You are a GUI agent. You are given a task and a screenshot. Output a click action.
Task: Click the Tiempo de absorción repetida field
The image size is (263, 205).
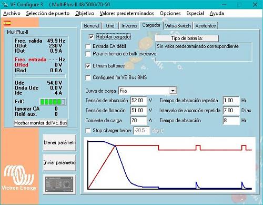tap(231, 101)
